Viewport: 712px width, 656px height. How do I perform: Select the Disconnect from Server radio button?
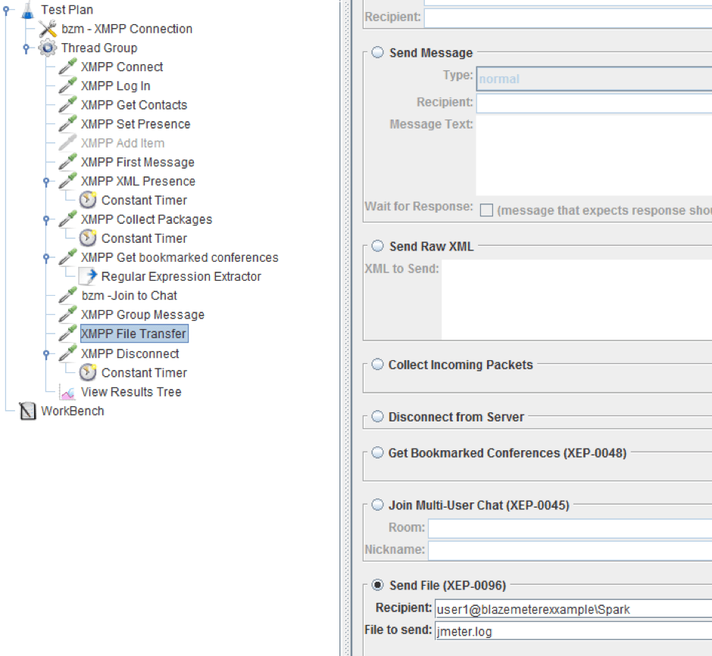377,416
